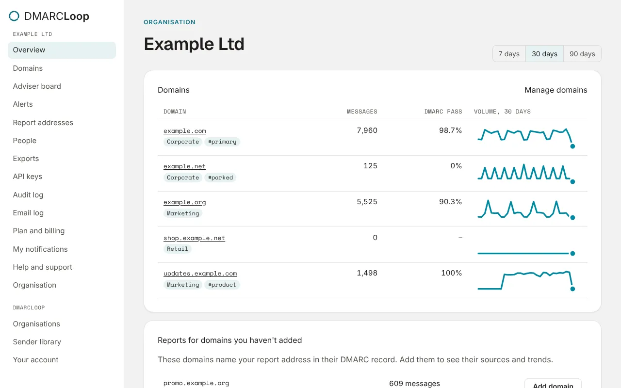Go to Plan and billing
The height and width of the screenshot is (388, 621).
pos(62,231)
